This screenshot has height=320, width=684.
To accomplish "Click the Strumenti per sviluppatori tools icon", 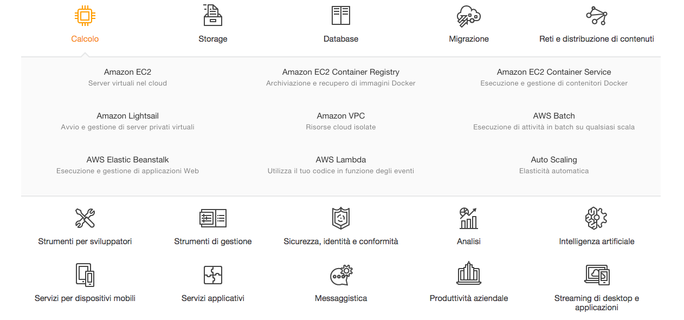I will tap(85, 218).
